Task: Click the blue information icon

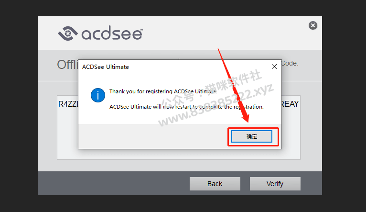Action: click(x=98, y=95)
